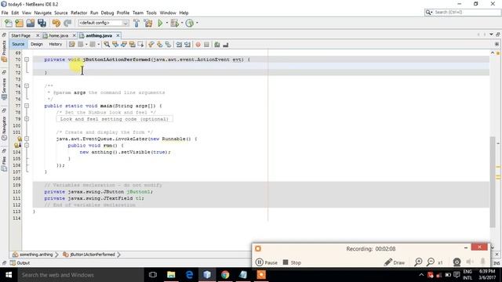
Task: Click the Draw pencil button in recorder
Action: [395, 262]
